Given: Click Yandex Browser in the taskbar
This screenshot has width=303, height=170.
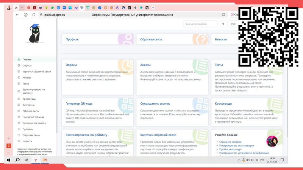Looking at the screenshot, I should pyautogui.click(x=36, y=160).
